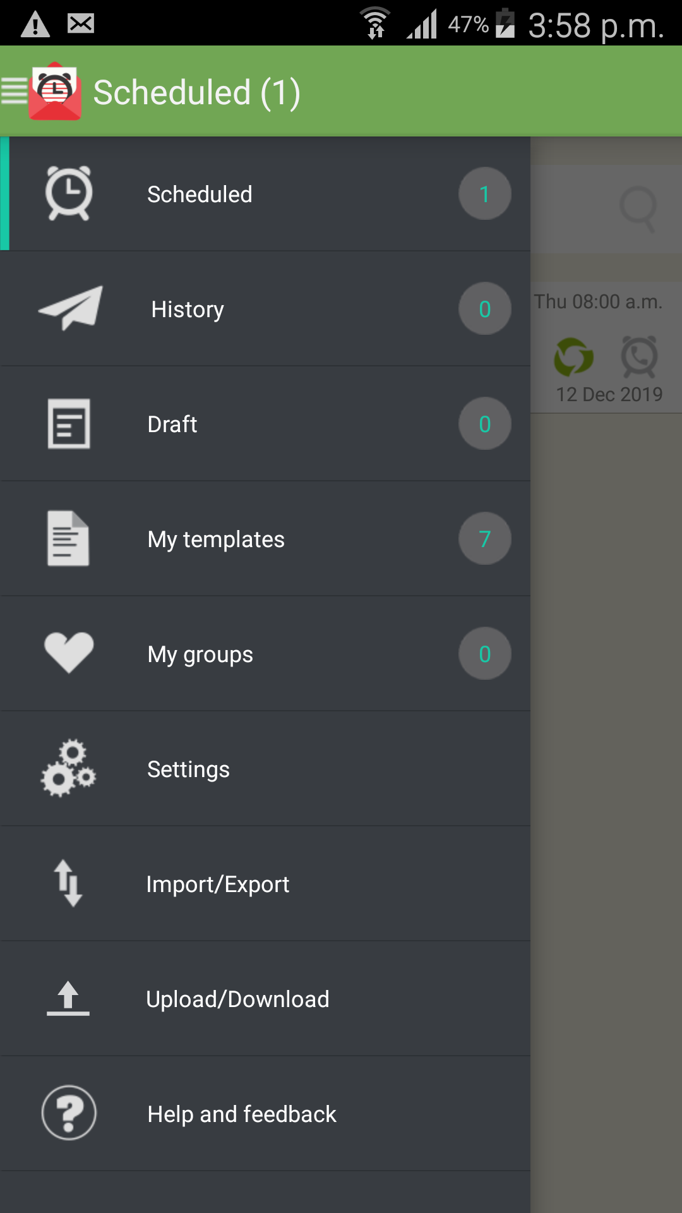Open the Scheduled menu item
Image resolution: width=682 pixels, height=1213 pixels.
(x=200, y=195)
